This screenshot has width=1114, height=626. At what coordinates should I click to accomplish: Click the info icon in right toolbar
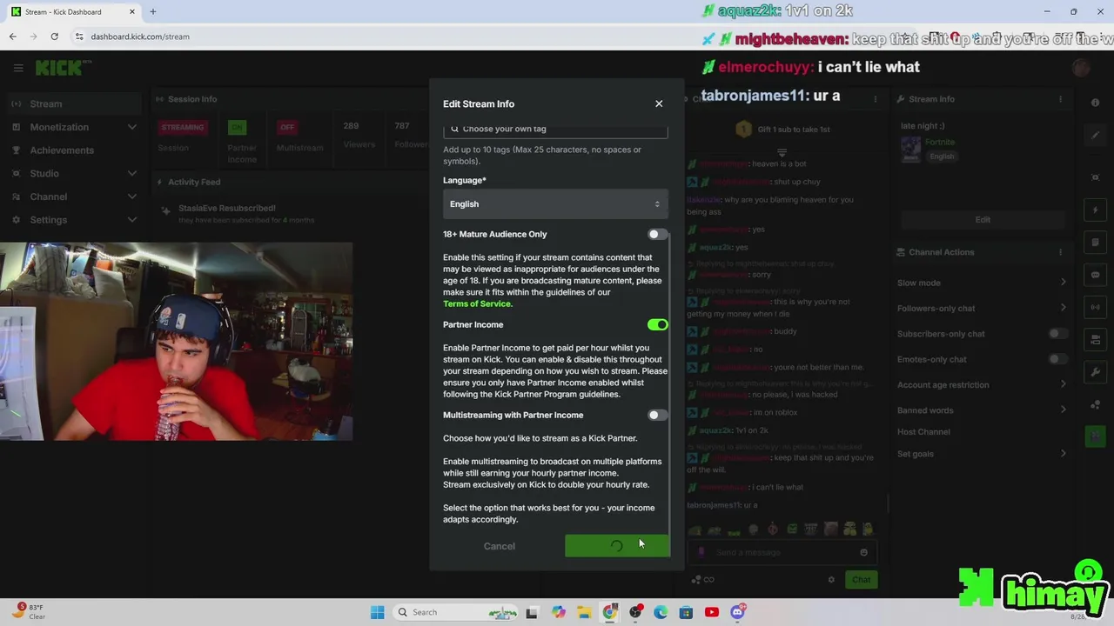[1096, 103]
